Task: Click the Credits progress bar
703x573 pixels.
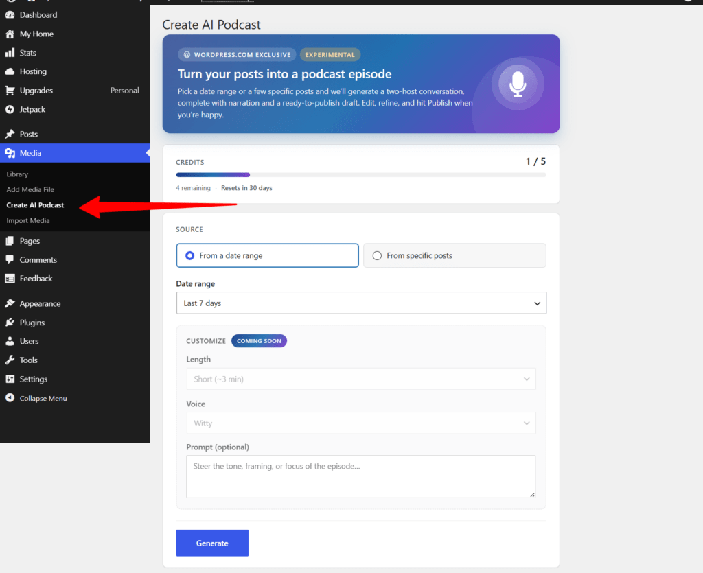Action: coord(361,175)
